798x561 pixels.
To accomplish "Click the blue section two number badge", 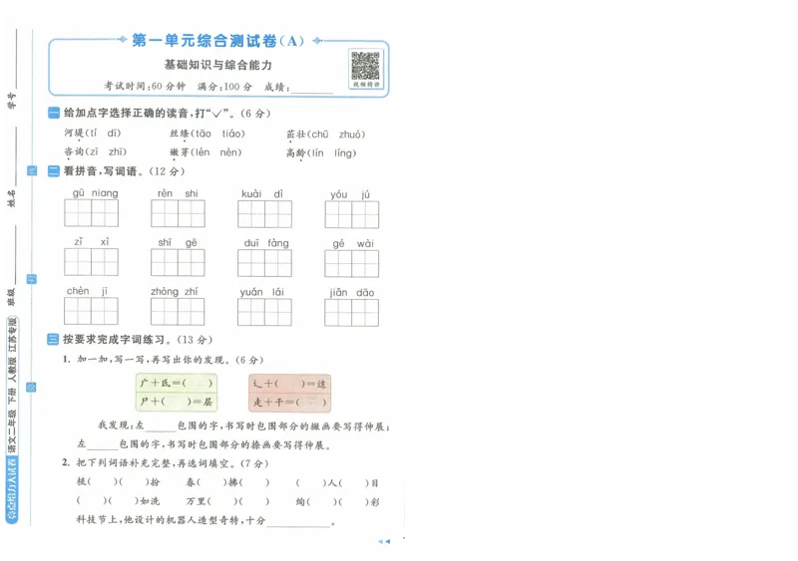I will pos(54,171).
